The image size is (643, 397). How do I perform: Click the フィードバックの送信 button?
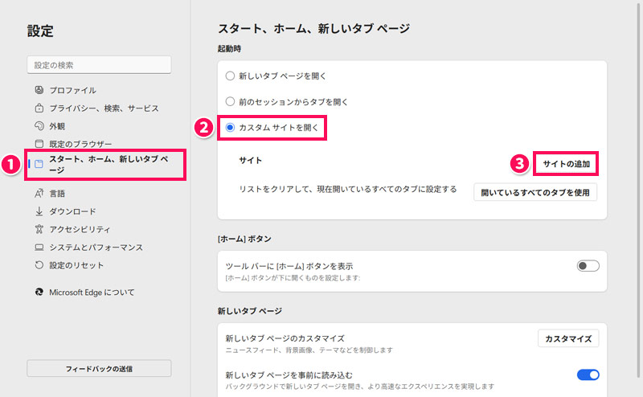[99, 369]
